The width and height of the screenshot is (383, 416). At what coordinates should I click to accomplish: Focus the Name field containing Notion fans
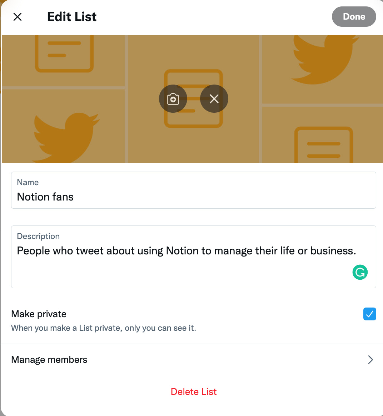coord(193,197)
